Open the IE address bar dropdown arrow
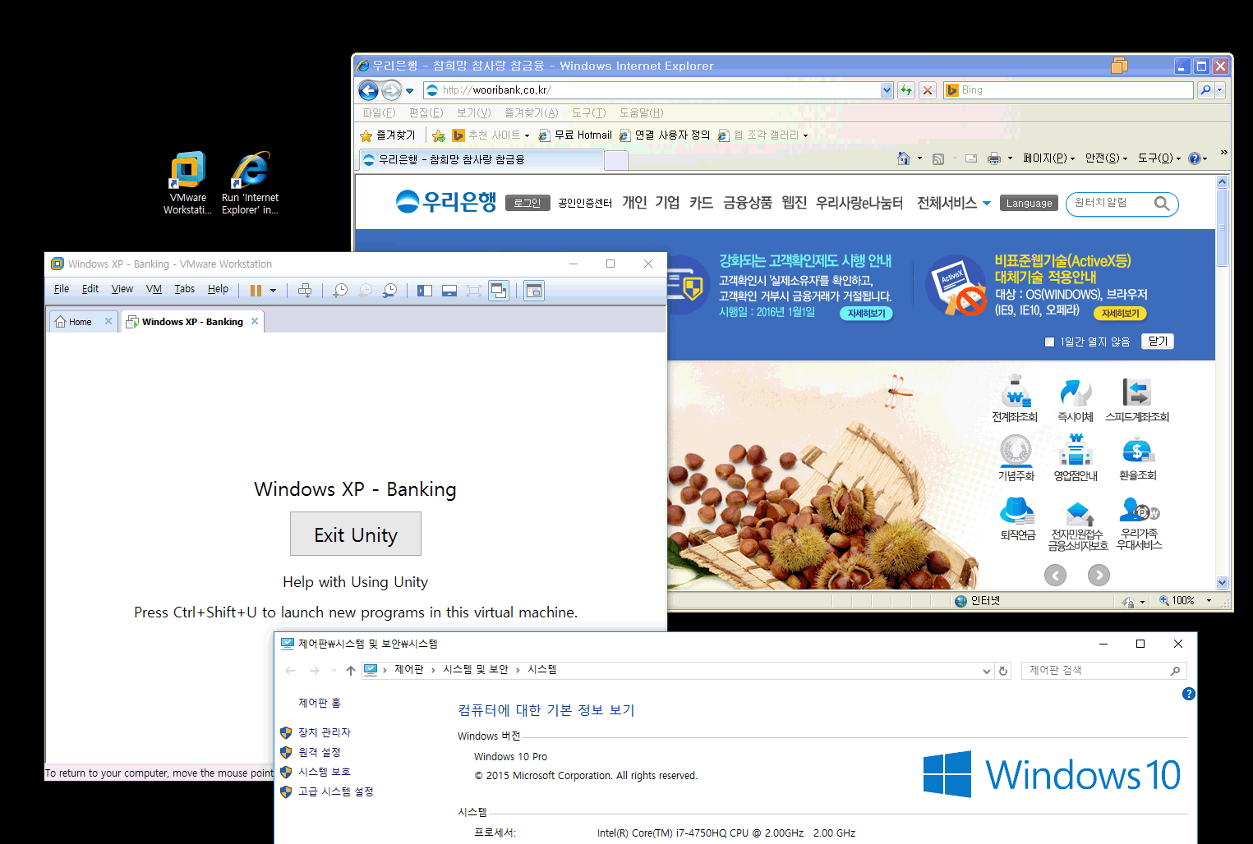The image size is (1253, 844). pyautogui.click(x=887, y=90)
